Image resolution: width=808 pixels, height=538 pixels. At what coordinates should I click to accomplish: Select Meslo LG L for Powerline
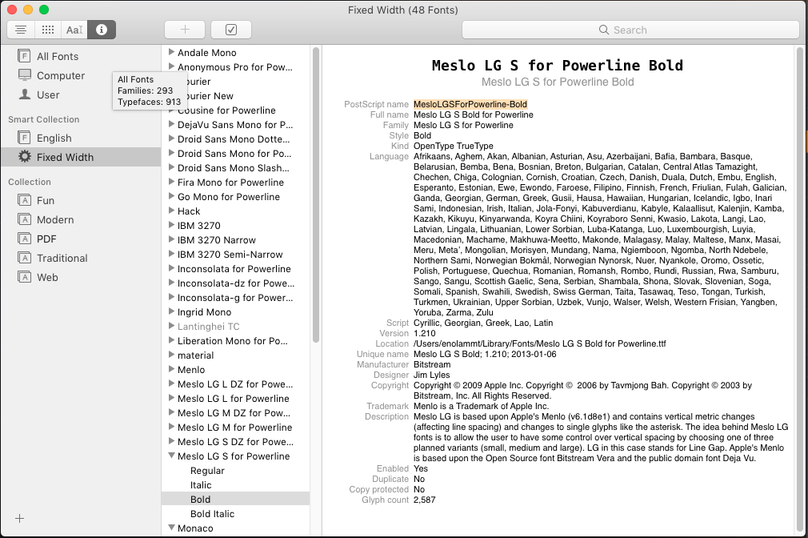point(234,399)
